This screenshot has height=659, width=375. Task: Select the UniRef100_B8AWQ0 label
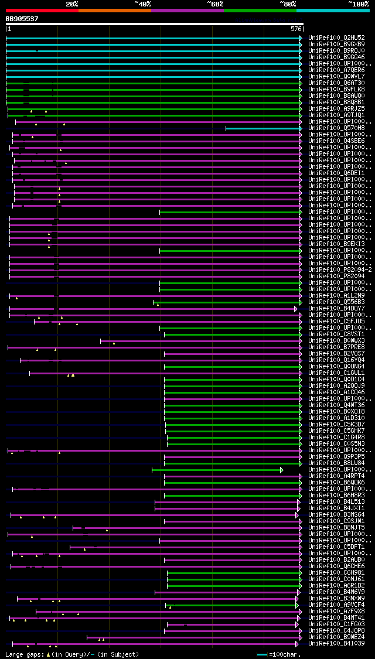pyautogui.click(x=336, y=96)
